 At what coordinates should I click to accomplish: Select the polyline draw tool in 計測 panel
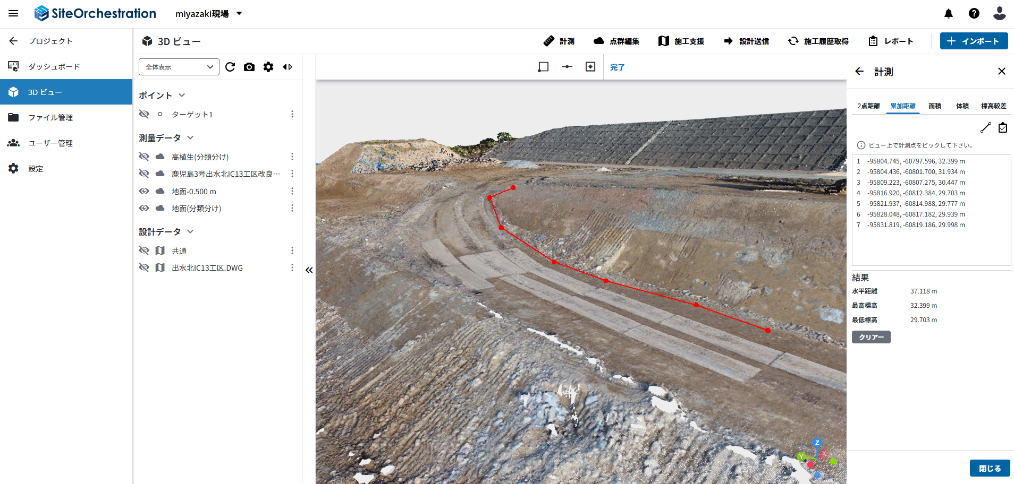[x=986, y=127]
